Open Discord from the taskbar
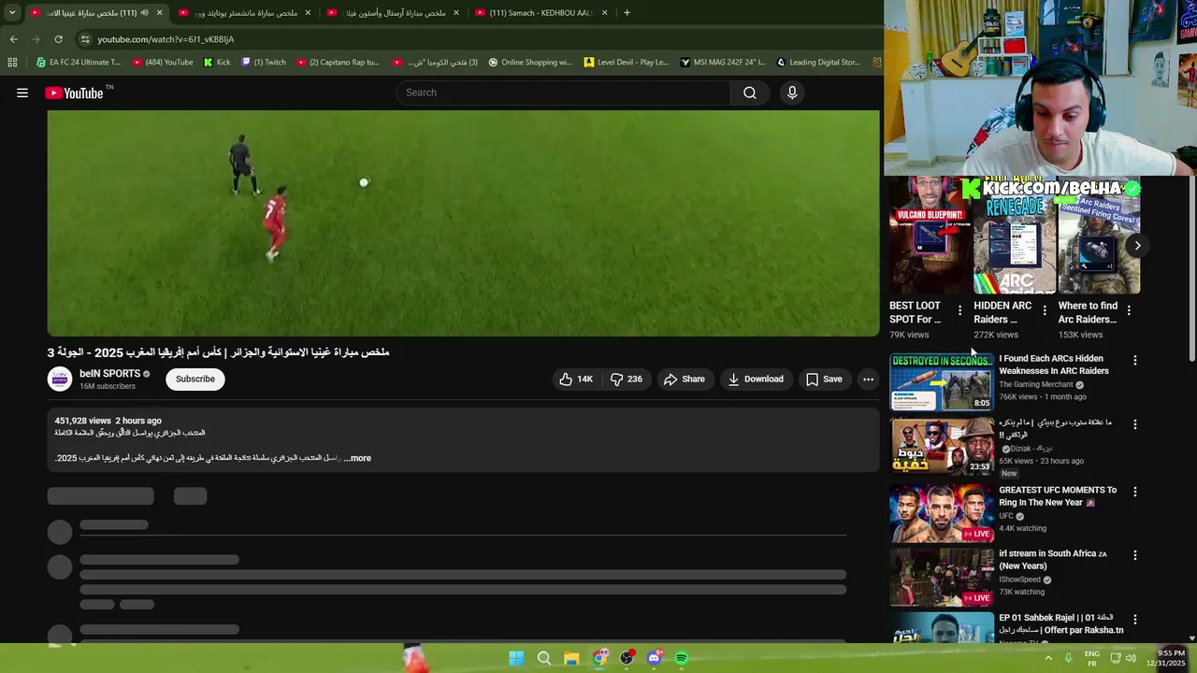 pyautogui.click(x=655, y=658)
